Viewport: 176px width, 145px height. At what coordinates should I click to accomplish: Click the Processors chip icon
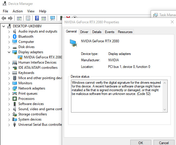coord(15,99)
